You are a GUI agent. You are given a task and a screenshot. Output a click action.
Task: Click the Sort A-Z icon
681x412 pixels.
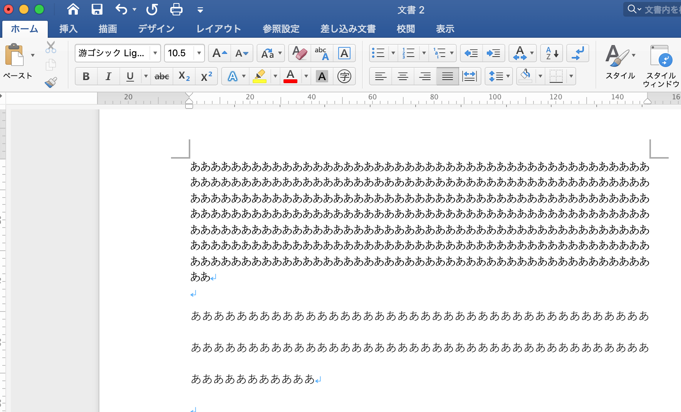pos(551,53)
